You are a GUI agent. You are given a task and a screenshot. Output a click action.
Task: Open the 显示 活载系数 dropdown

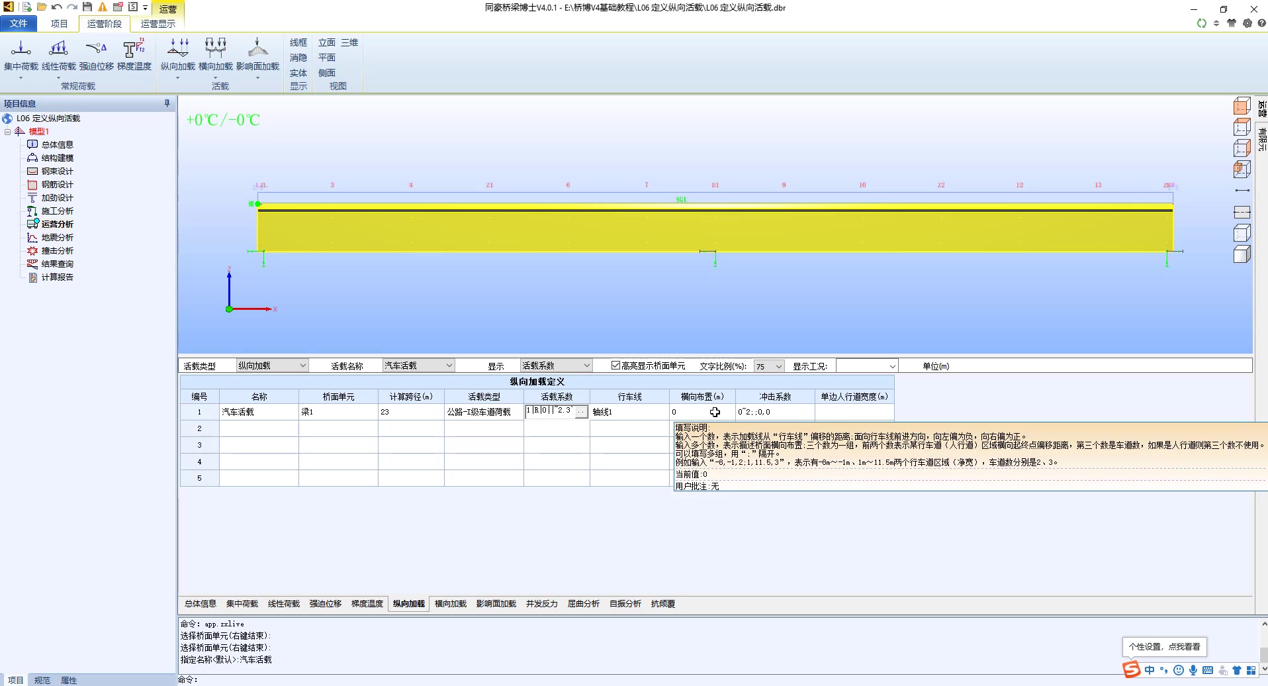[x=556, y=366]
